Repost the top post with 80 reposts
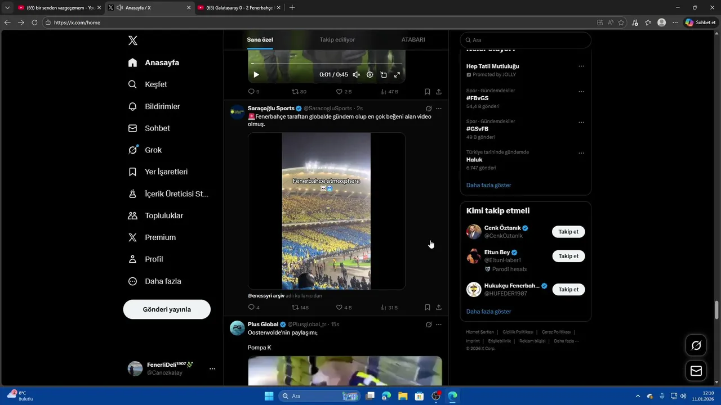The image size is (721, 405). (x=299, y=92)
